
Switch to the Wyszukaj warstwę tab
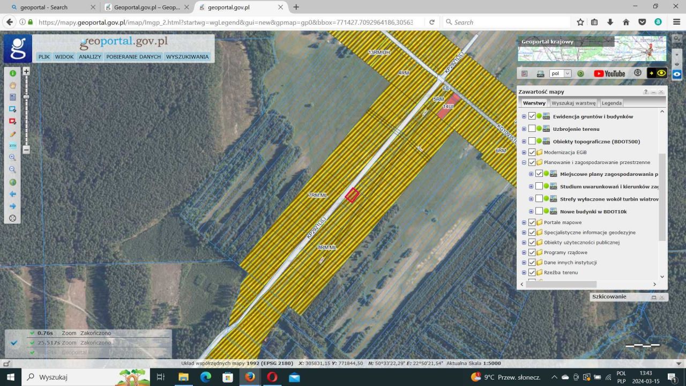[573, 103]
